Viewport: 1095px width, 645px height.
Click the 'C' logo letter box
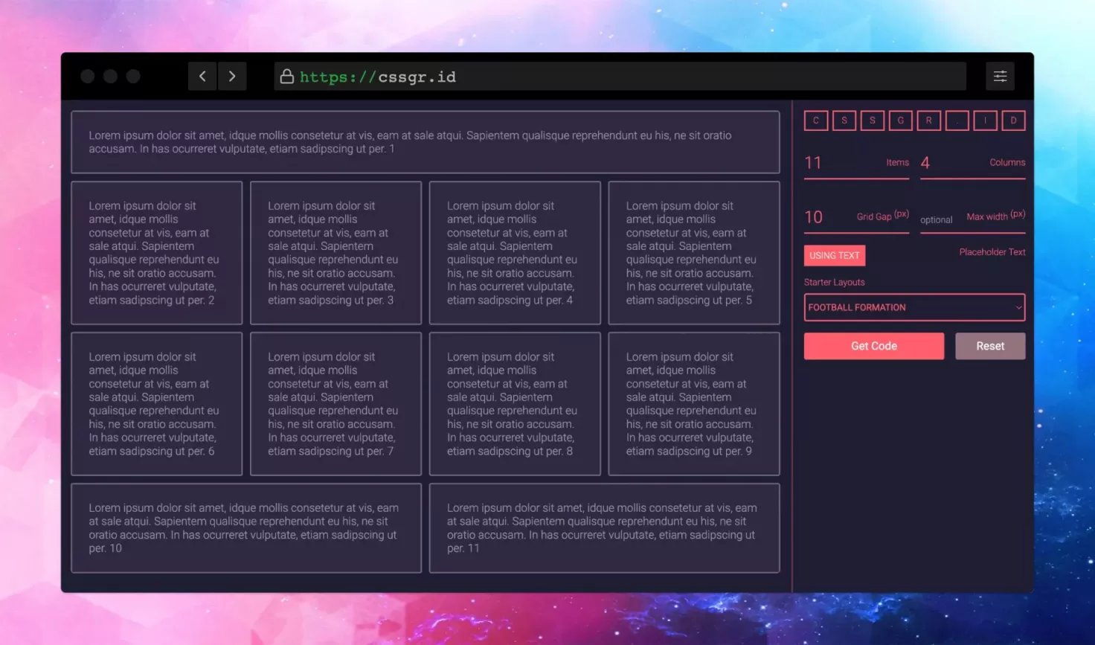(x=816, y=121)
